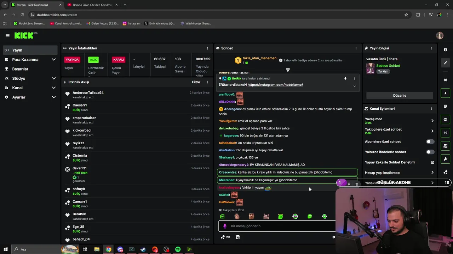Open Kanal Eylemleri three-dot menu
The image size is (453, 254).
click(x=431, y=109)
